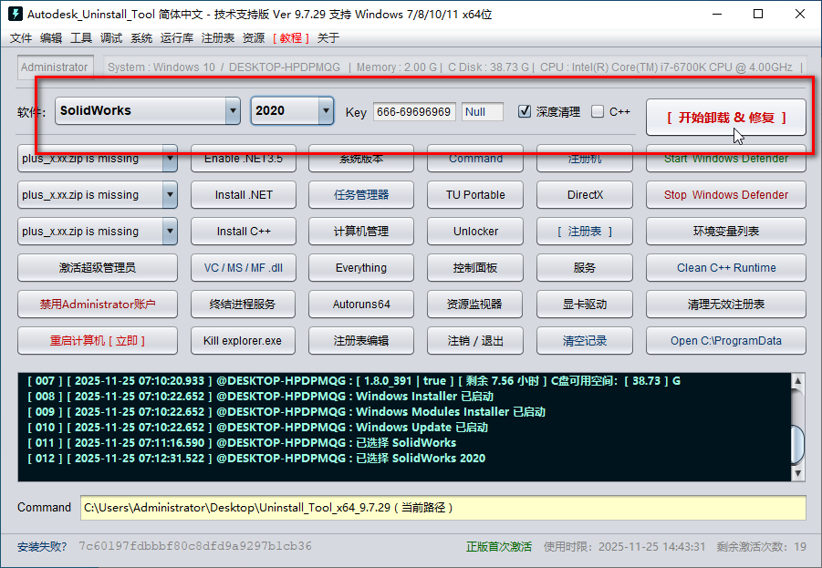Click the yellow Command path input field
The width and height of the screenshot is (822, 568).
[x=443, y=508]
